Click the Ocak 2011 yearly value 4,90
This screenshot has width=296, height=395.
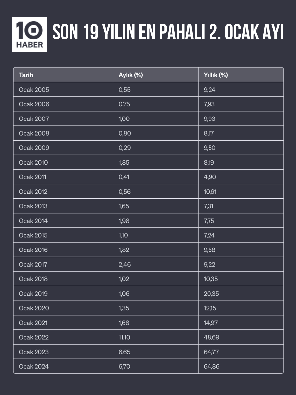tap(210, 177)
